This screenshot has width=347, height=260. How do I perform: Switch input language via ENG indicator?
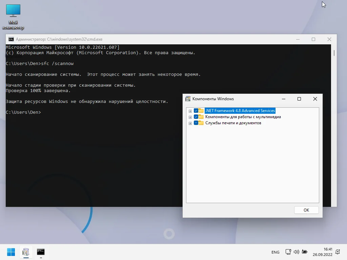(x=275, y=252)
